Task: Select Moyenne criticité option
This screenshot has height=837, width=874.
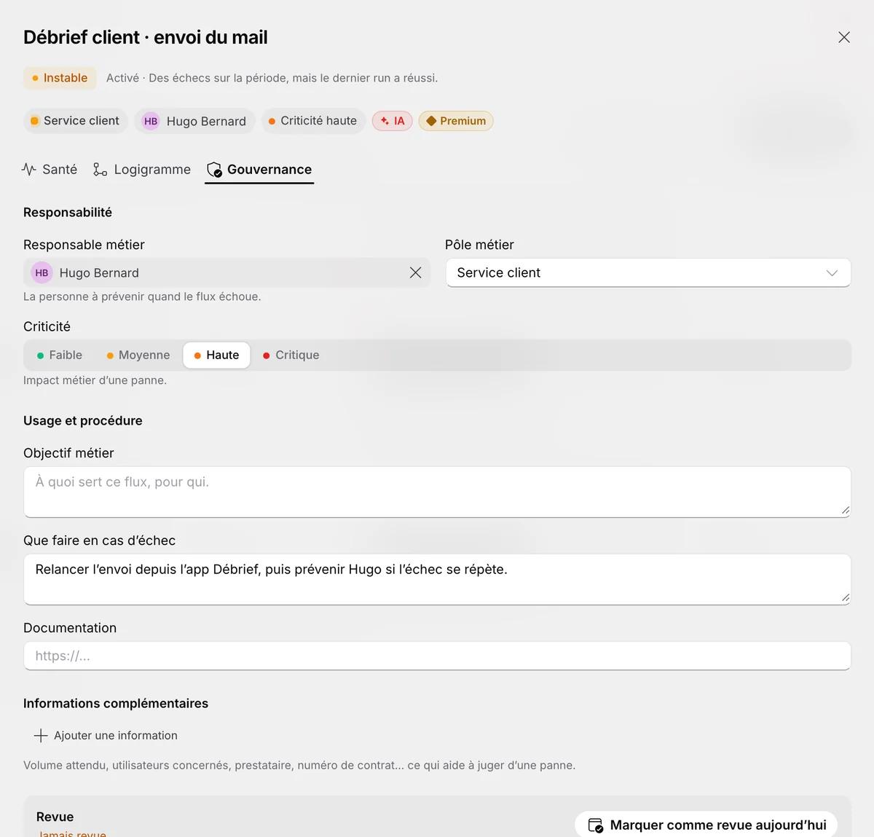Action: click(x=138, y=355)
